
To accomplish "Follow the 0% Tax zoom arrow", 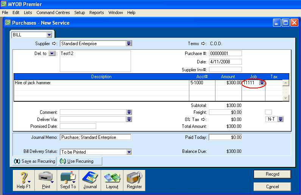I will pyautogui.click(x=203, y=120).
